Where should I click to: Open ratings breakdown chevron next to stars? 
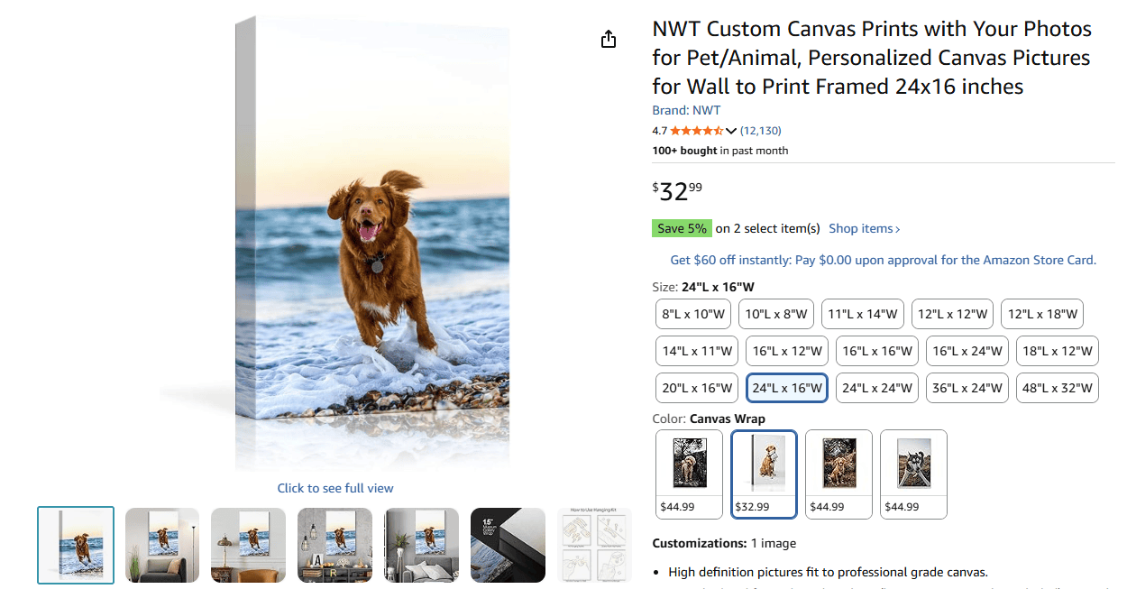[x=731, y=131]
